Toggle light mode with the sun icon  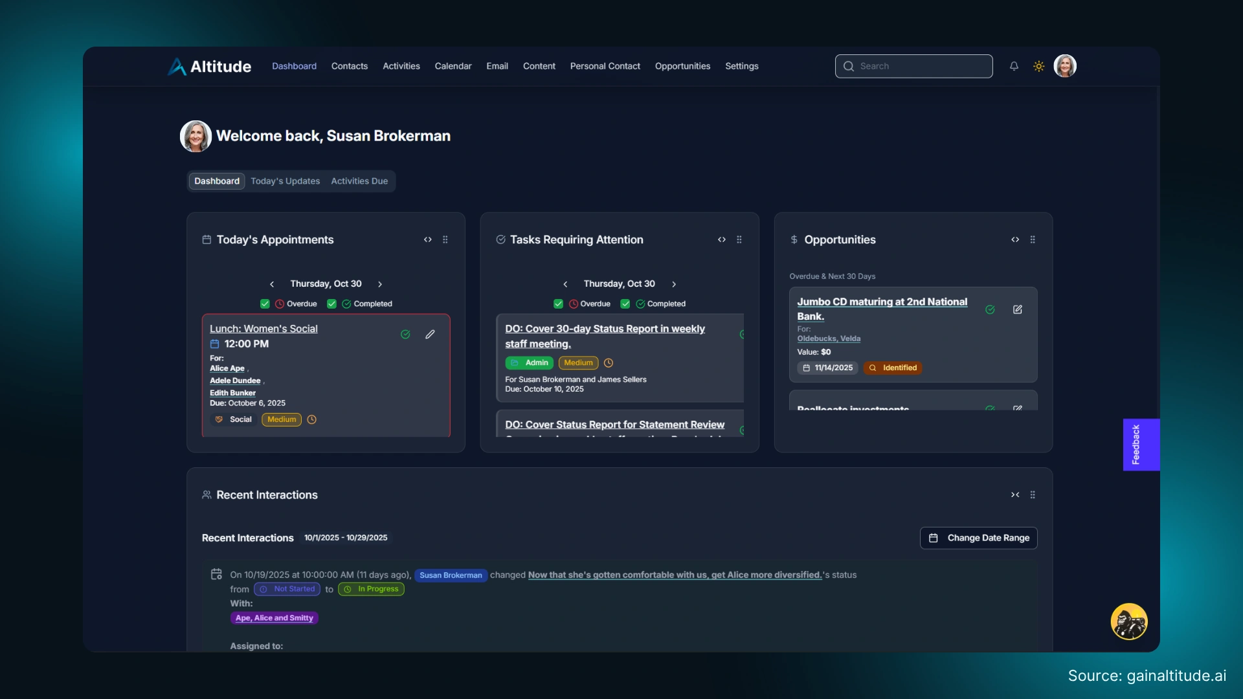1038,66
